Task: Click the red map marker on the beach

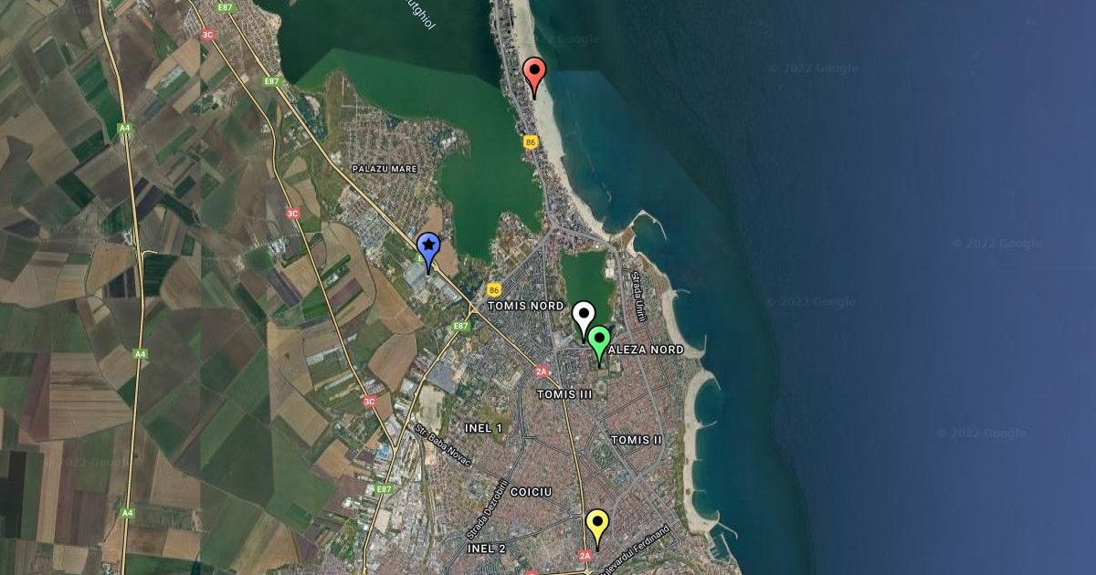Action: coord(534,78)
